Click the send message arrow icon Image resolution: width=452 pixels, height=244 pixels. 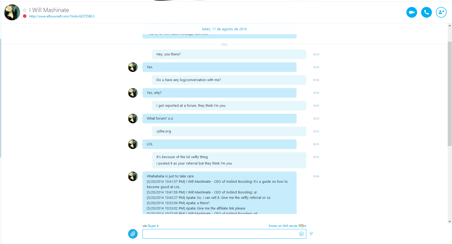tap(311, 234)
